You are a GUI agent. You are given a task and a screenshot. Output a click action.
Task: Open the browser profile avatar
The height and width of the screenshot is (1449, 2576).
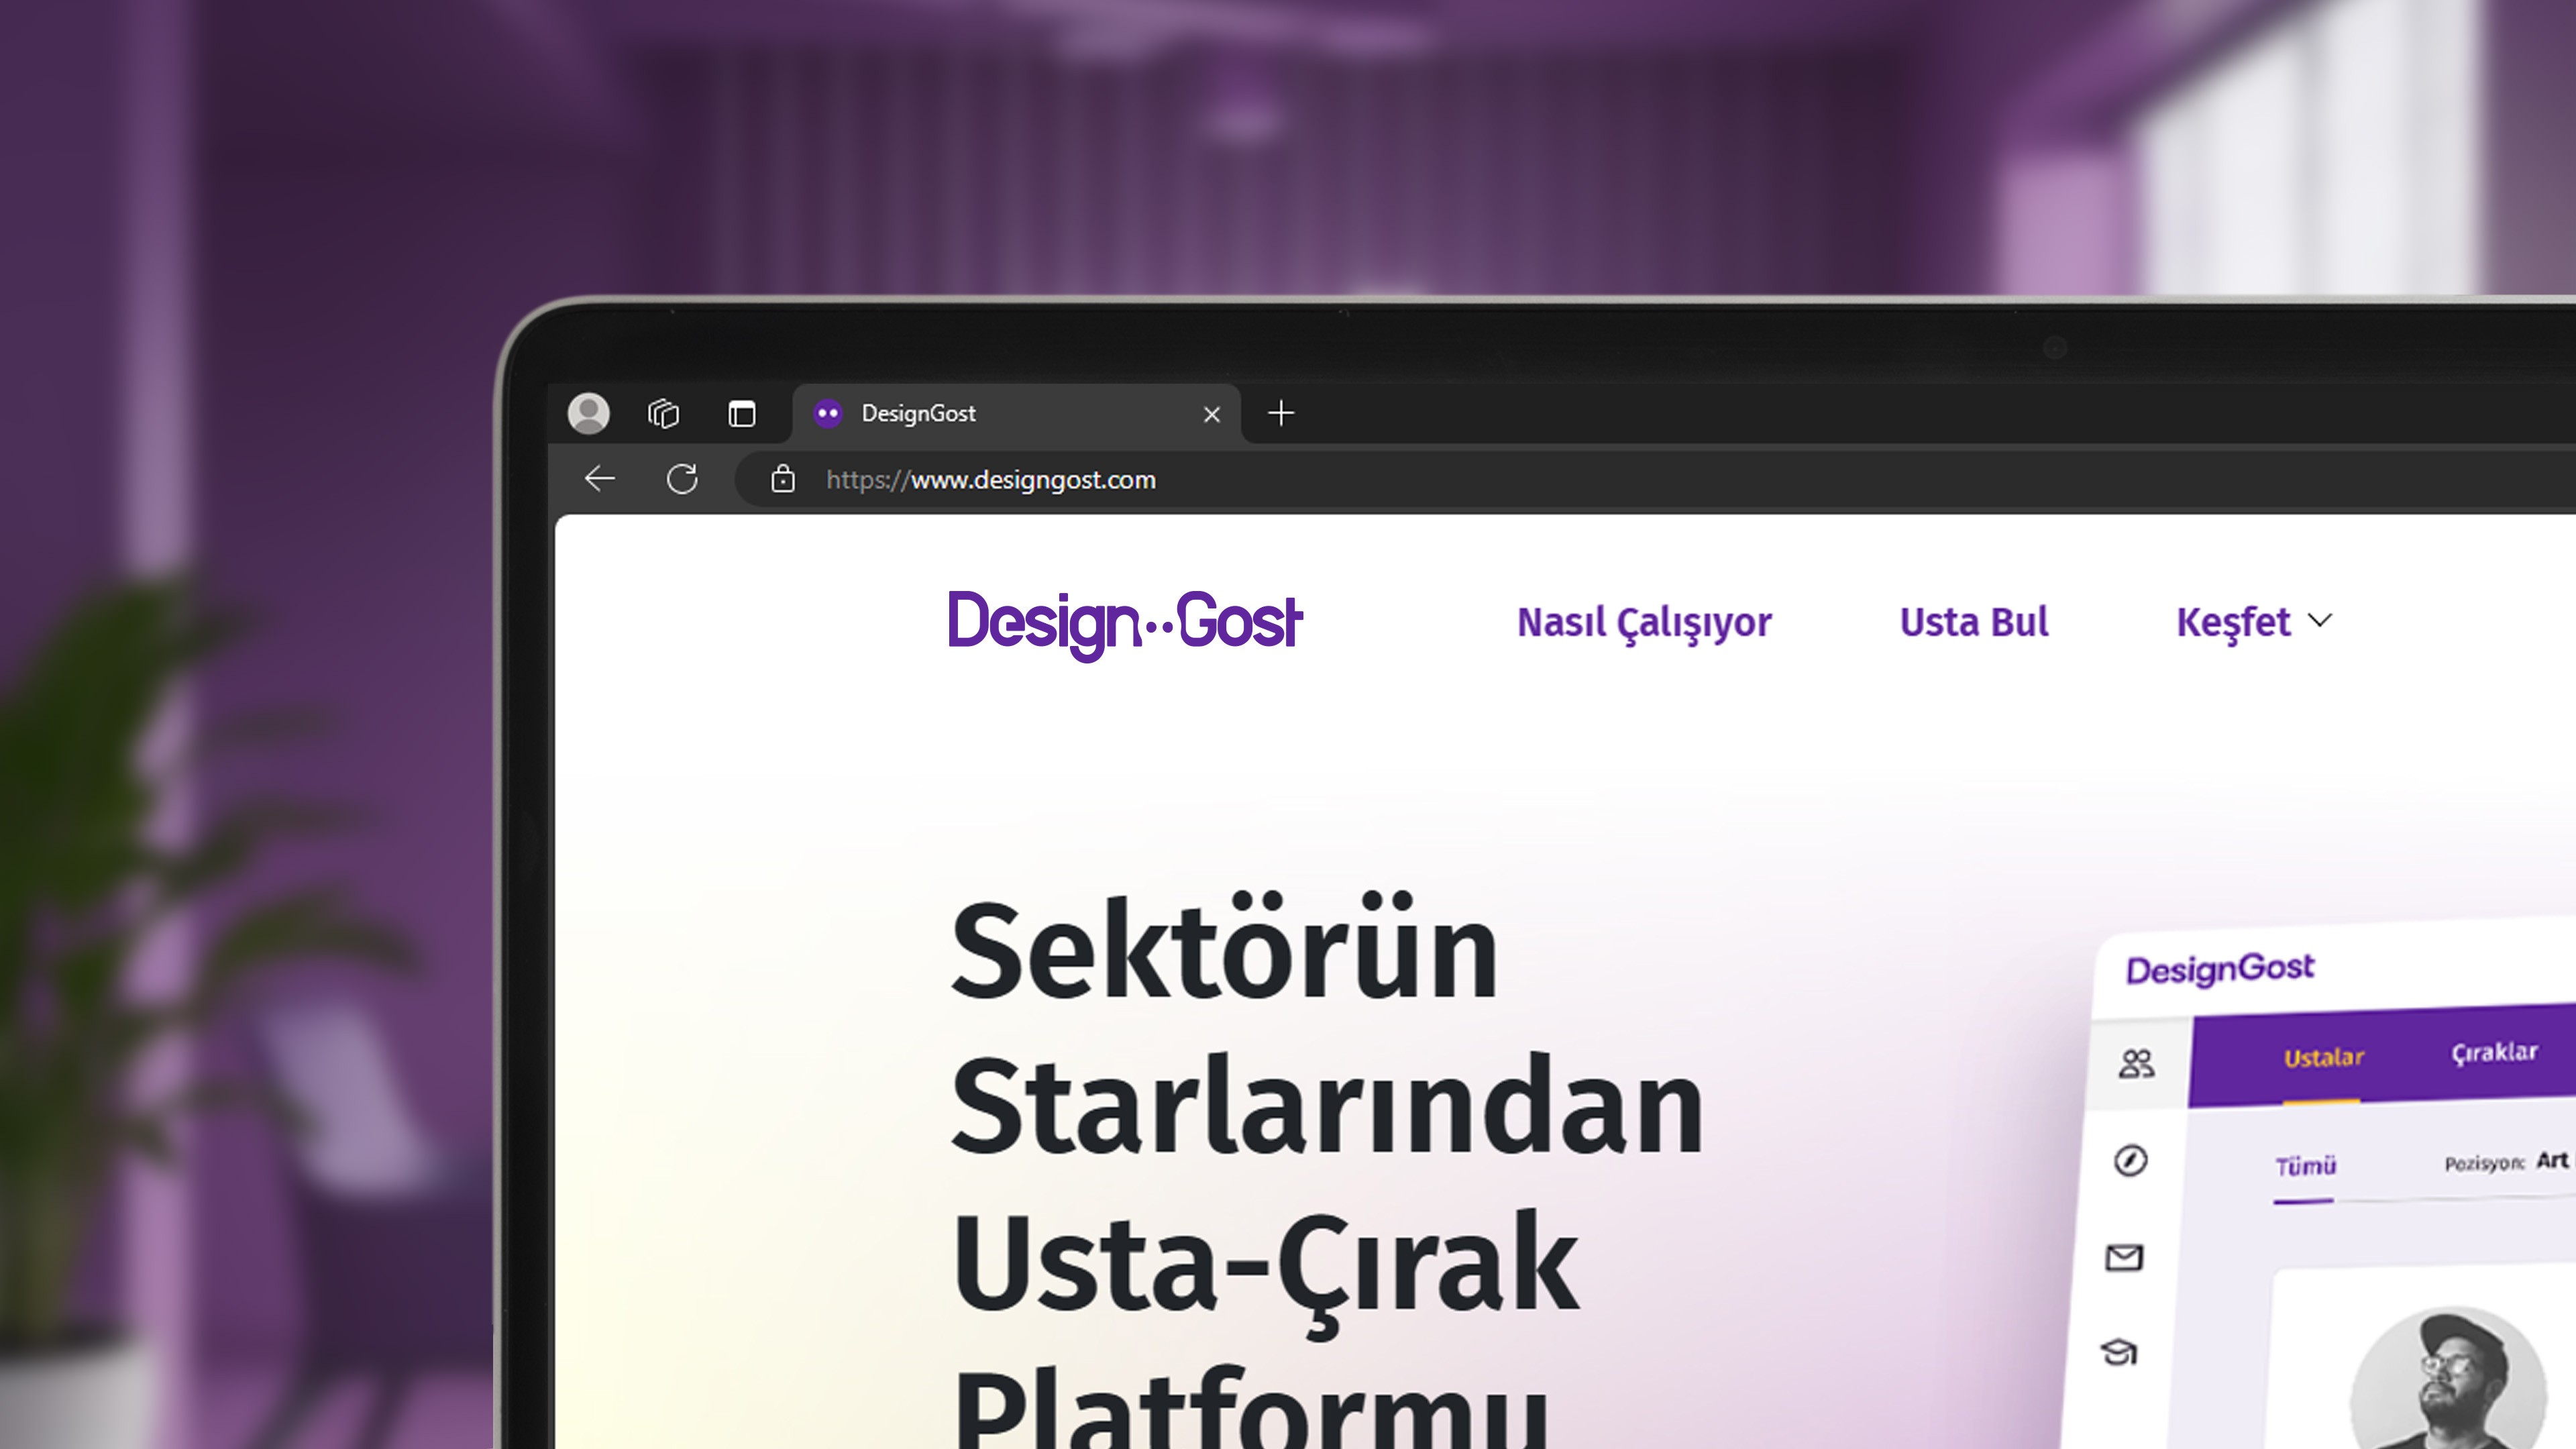(589, 413)
